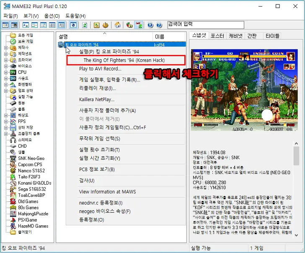
Task: Toggle the IME toolbar button
Action: 139,25
